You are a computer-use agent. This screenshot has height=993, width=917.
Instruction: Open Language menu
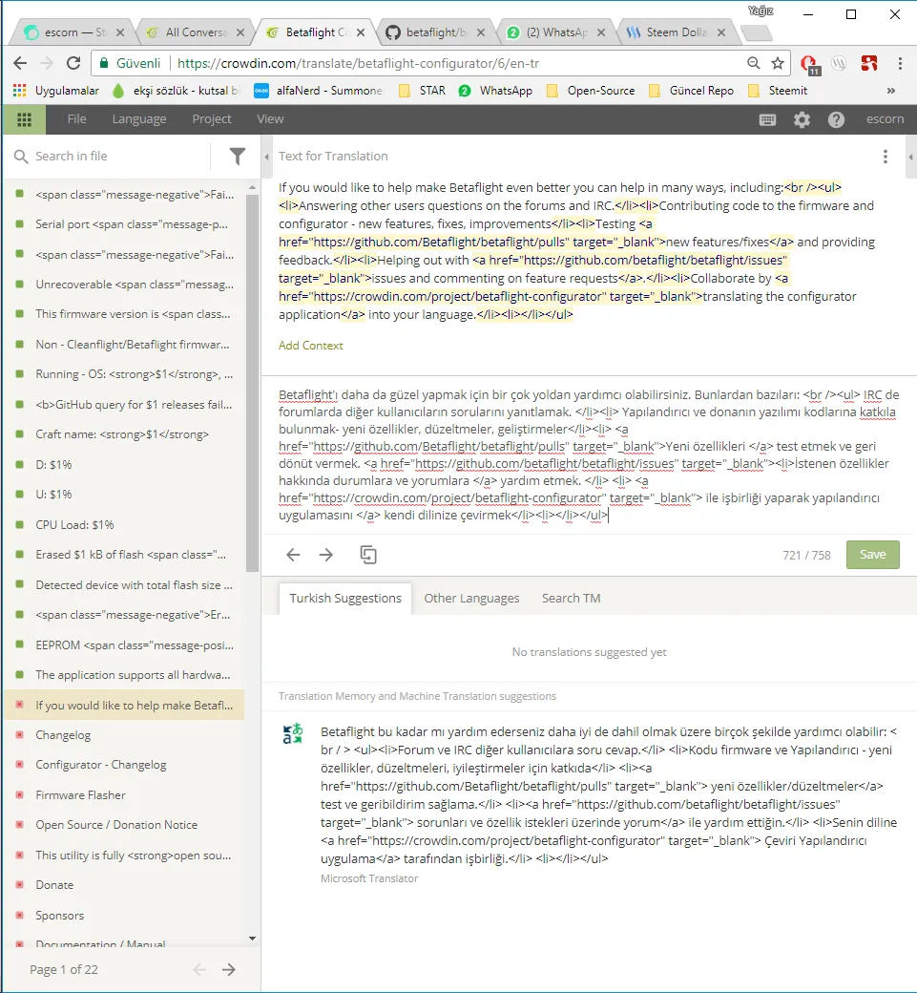pyautogui.click(x=139, y=119)
